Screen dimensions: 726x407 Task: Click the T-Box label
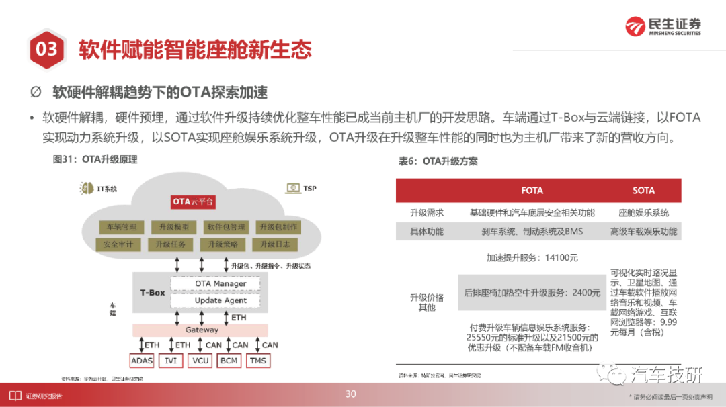pos(153,293)
